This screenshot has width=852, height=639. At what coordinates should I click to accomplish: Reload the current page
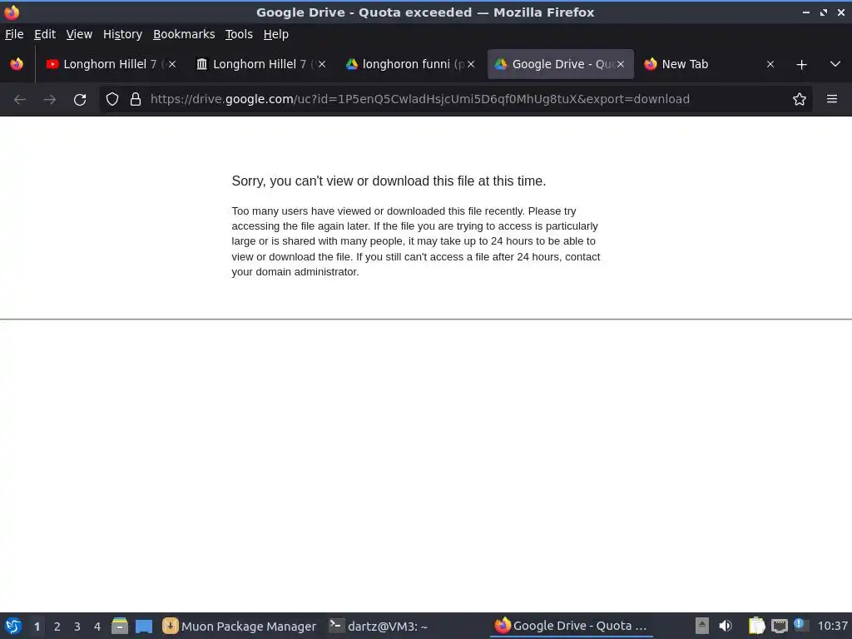pos(80,100)
